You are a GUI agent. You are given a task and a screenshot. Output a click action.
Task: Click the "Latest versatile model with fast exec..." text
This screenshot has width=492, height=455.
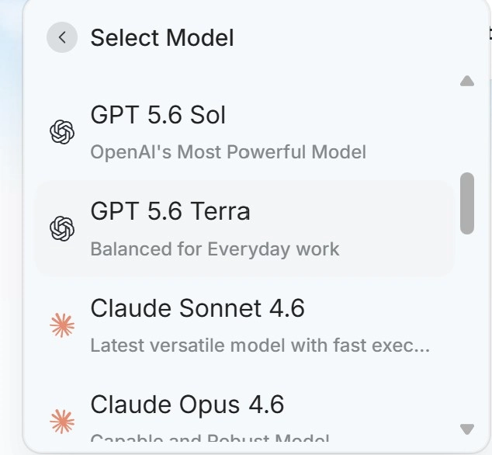[260, 346]
